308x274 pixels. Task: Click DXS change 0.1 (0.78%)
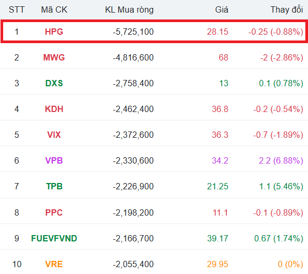click(281, 83)
